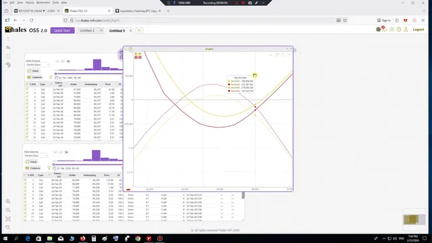Screen dimensions: 432x243
Task: Add a new workspace tab with plus
Action: [139, 30]
